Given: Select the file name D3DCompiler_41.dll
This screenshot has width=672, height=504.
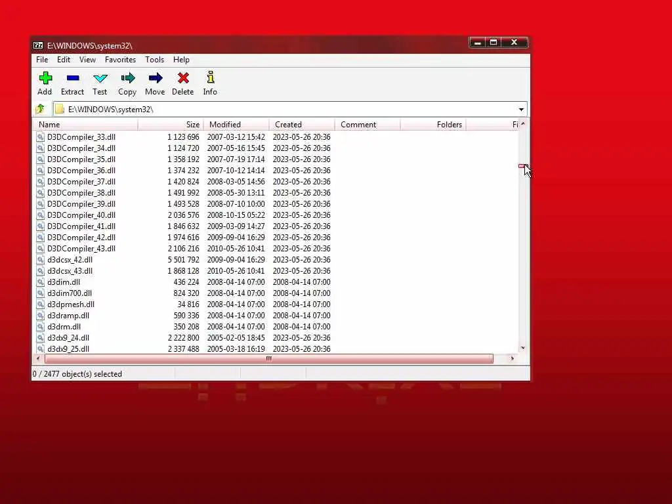Looking at the screenshot, I should (81, 226).
